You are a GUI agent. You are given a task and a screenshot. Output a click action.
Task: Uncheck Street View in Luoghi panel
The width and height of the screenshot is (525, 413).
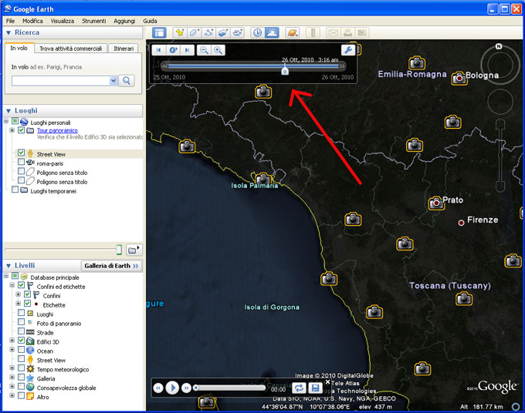point(21,153)
